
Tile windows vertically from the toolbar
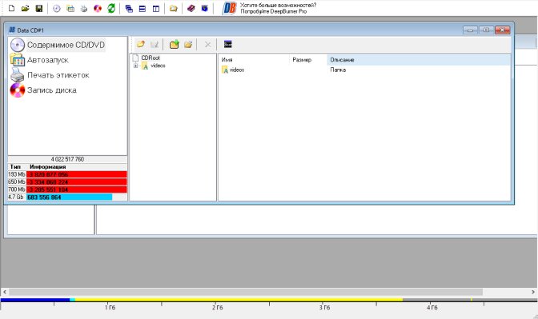(x=156, y=9)
